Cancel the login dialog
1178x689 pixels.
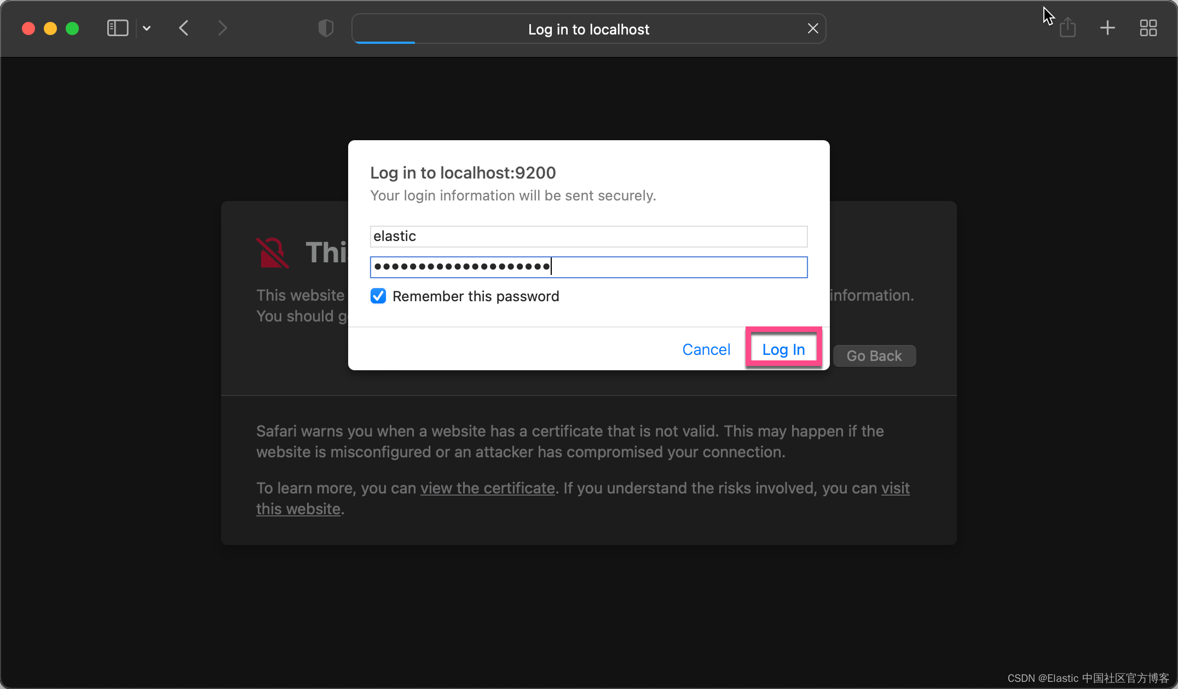click(706, 349)
